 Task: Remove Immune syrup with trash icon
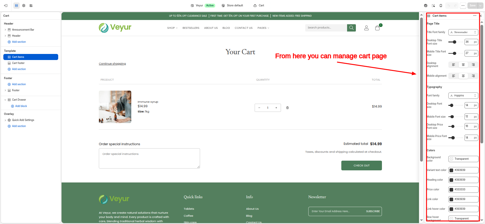pyautogui.click(x=287, y=108)
